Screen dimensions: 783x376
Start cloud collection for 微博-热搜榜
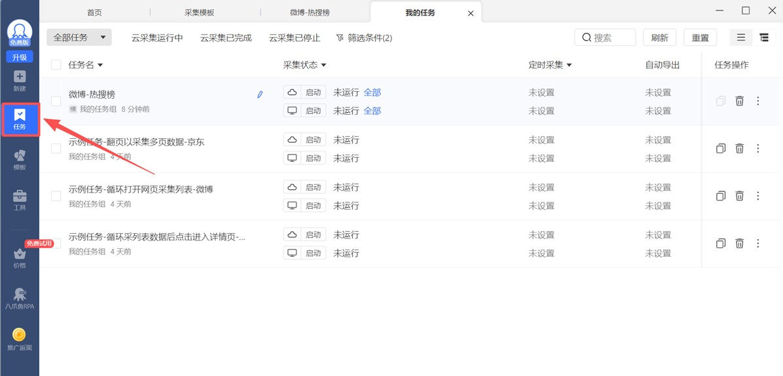304,92
